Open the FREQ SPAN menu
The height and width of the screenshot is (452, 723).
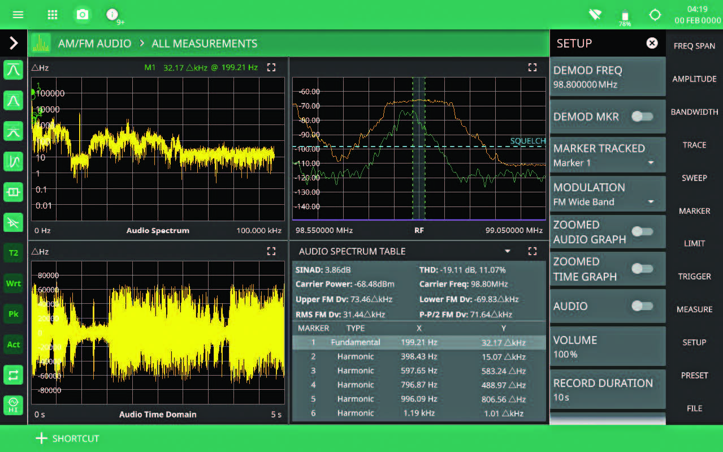pos(694,46)
